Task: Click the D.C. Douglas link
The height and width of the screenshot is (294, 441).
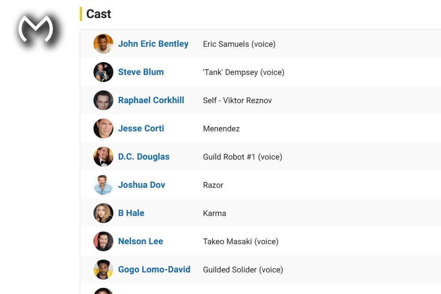Action: (144, 156)
